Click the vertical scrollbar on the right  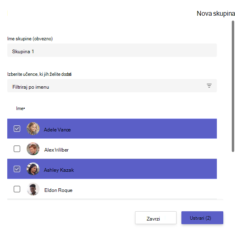click(x=233, y=86)
